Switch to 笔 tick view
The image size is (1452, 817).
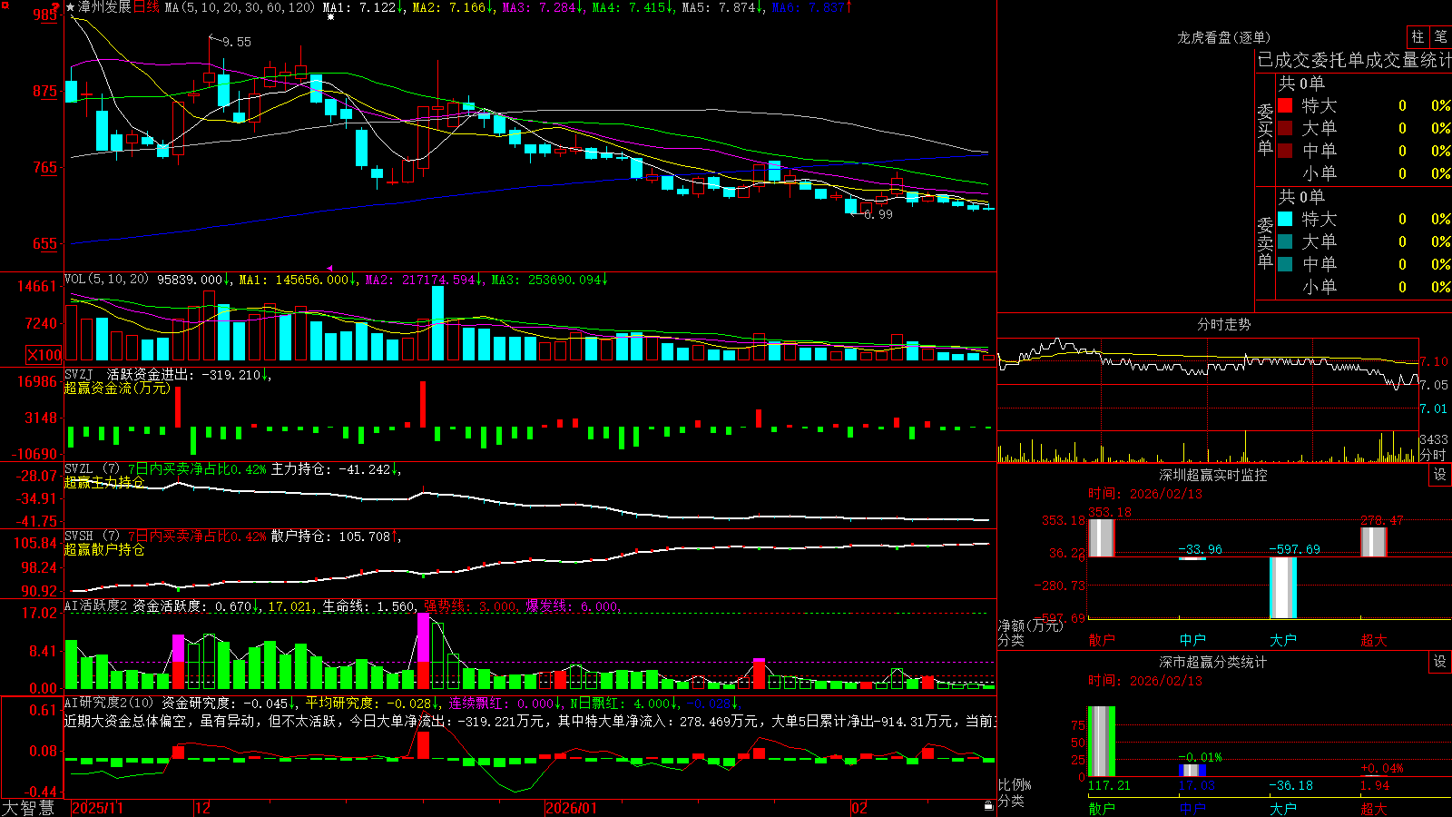[1441, 36]
